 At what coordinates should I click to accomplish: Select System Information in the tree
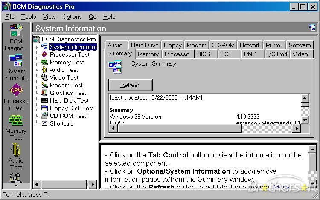click(73, 47)
